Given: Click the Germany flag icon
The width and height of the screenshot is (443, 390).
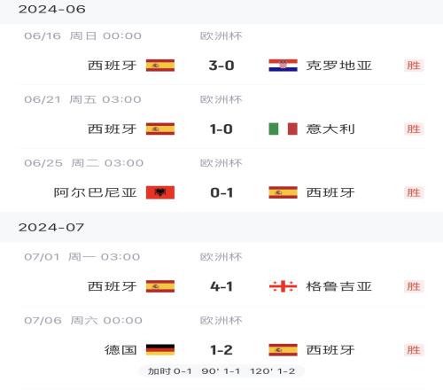Looking at the screenshot, I should [x=160, y=350].
